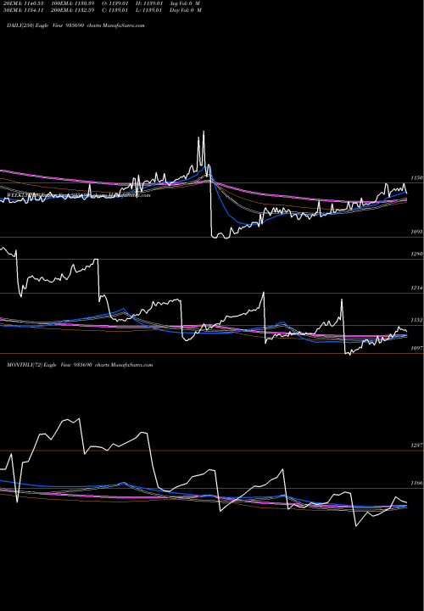Click the 1095 price axis label
Screen dimensions: 424x611
[x=417, y=232]
